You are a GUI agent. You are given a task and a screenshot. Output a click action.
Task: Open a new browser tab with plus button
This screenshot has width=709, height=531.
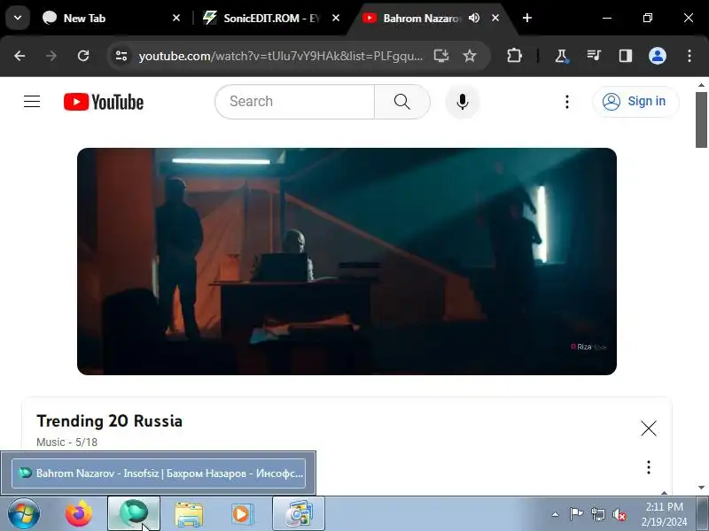[526, 18]
